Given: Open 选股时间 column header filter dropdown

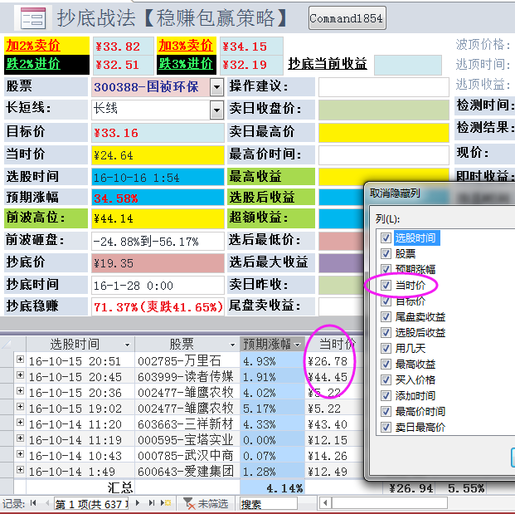Looking at the screenshot, I should click(x=127, y=344).
